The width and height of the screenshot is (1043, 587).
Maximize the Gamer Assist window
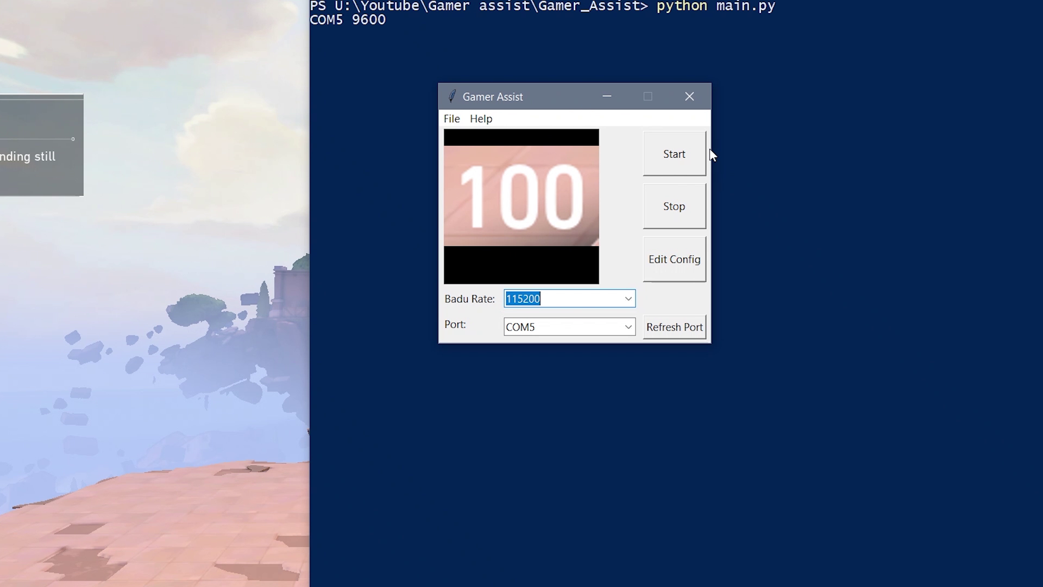click(x=648, y=96)
